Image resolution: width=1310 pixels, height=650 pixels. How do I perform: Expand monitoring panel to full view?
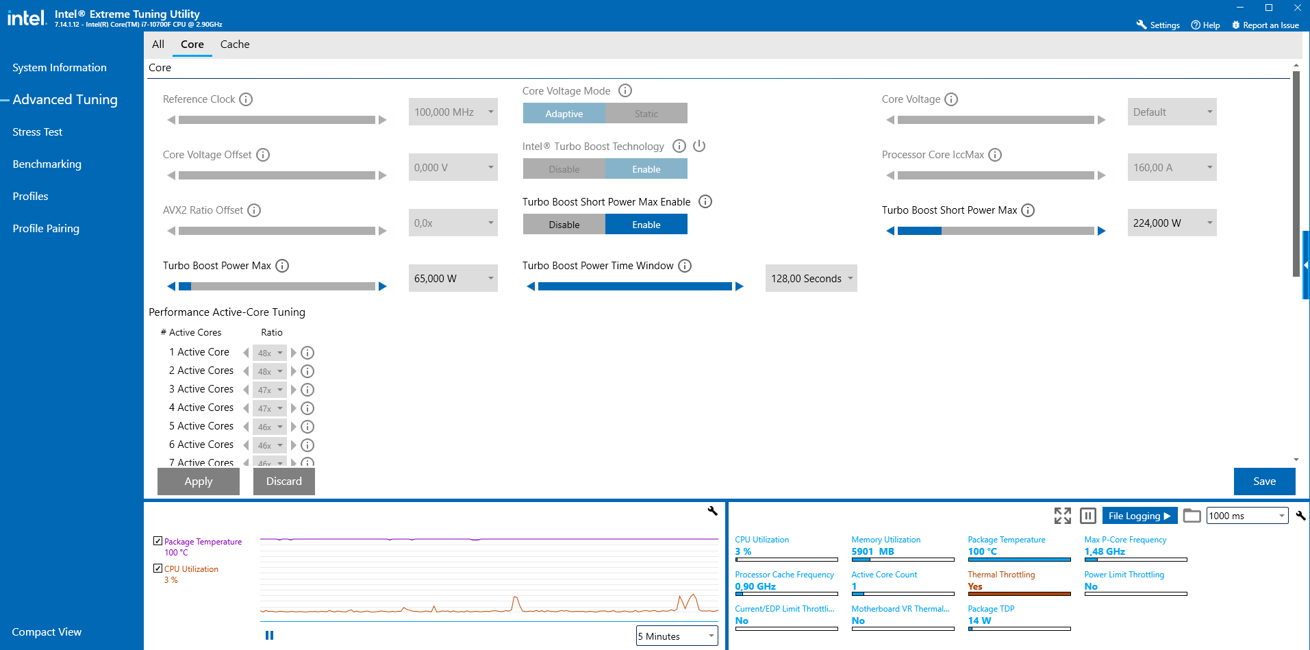tap(1063, 516)
